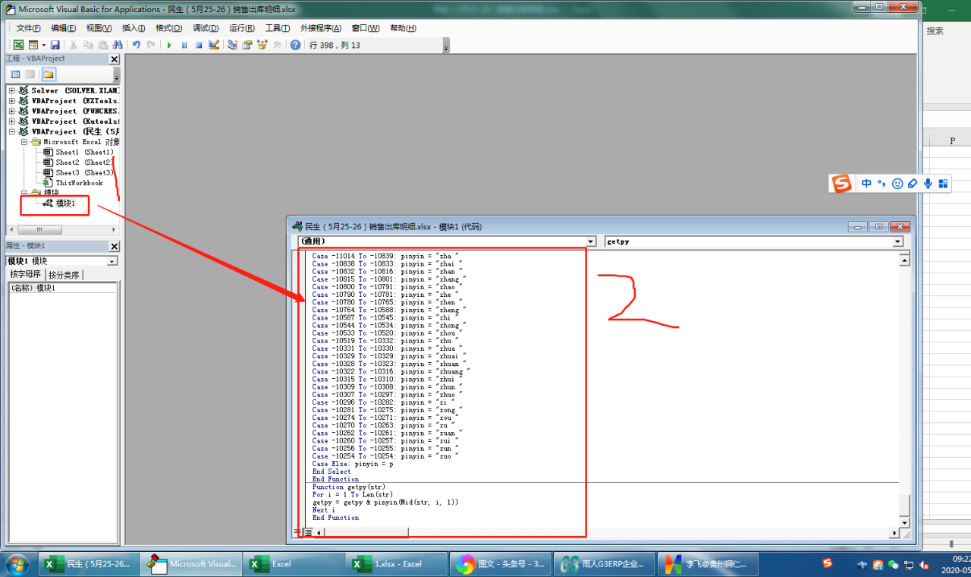Click the Cut scissors toolbar icon
Viewport: 971px width, 577px height.
pos(74,45)
